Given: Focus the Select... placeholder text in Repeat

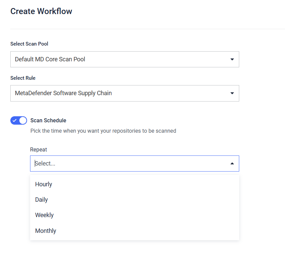Looking at the screenshot, I should tap(45, 164).
